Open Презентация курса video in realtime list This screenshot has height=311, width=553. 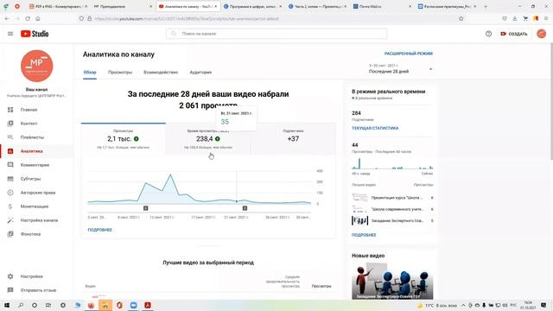392,198
